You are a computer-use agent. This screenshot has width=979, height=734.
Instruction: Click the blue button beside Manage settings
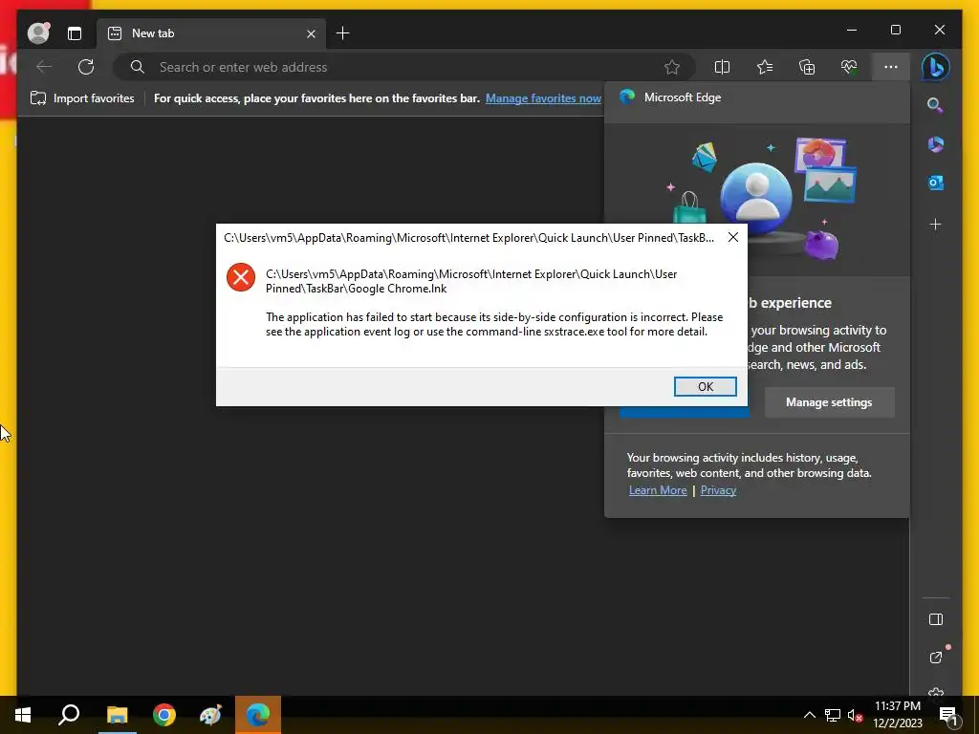coord(684,412)
